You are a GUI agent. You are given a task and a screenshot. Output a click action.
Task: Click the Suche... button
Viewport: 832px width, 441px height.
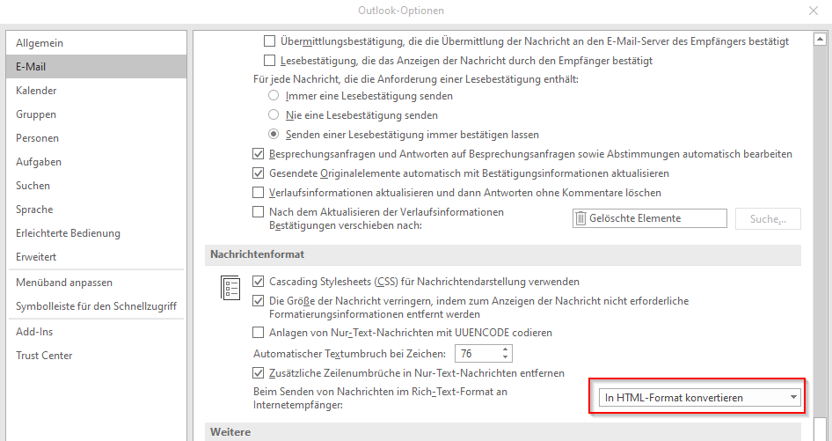(768, 219)
